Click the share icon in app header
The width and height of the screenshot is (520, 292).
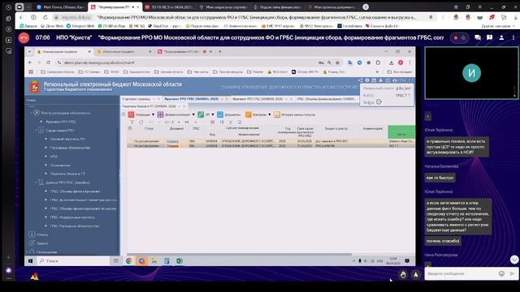(x=361, y=80)
